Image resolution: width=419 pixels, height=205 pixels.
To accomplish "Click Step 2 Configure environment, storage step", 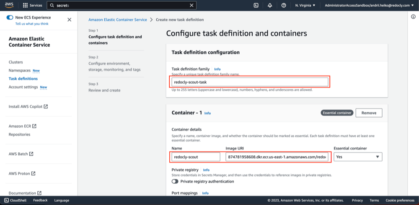I will point(114,66).
